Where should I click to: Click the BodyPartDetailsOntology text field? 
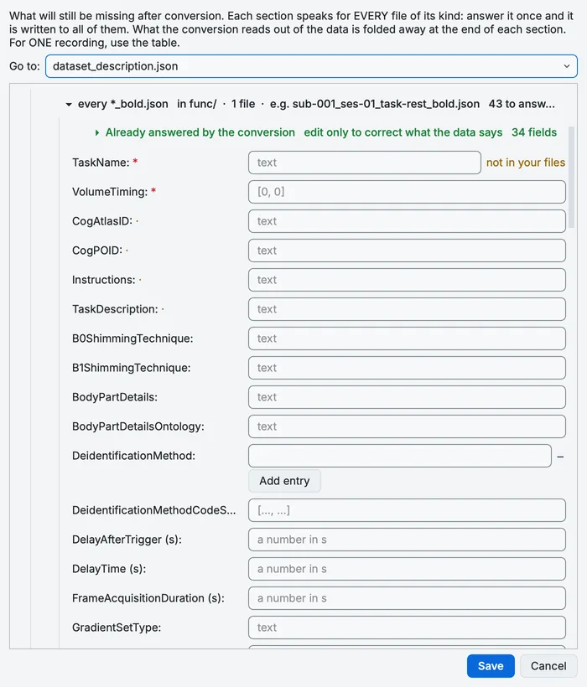coord(407,426)
